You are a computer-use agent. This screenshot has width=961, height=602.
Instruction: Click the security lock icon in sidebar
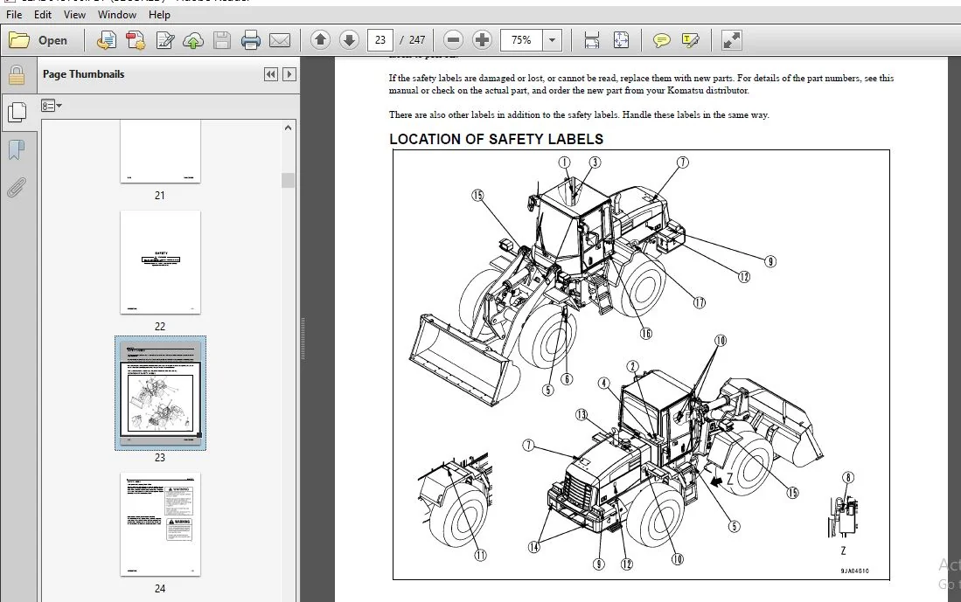[x=17, y=75]
